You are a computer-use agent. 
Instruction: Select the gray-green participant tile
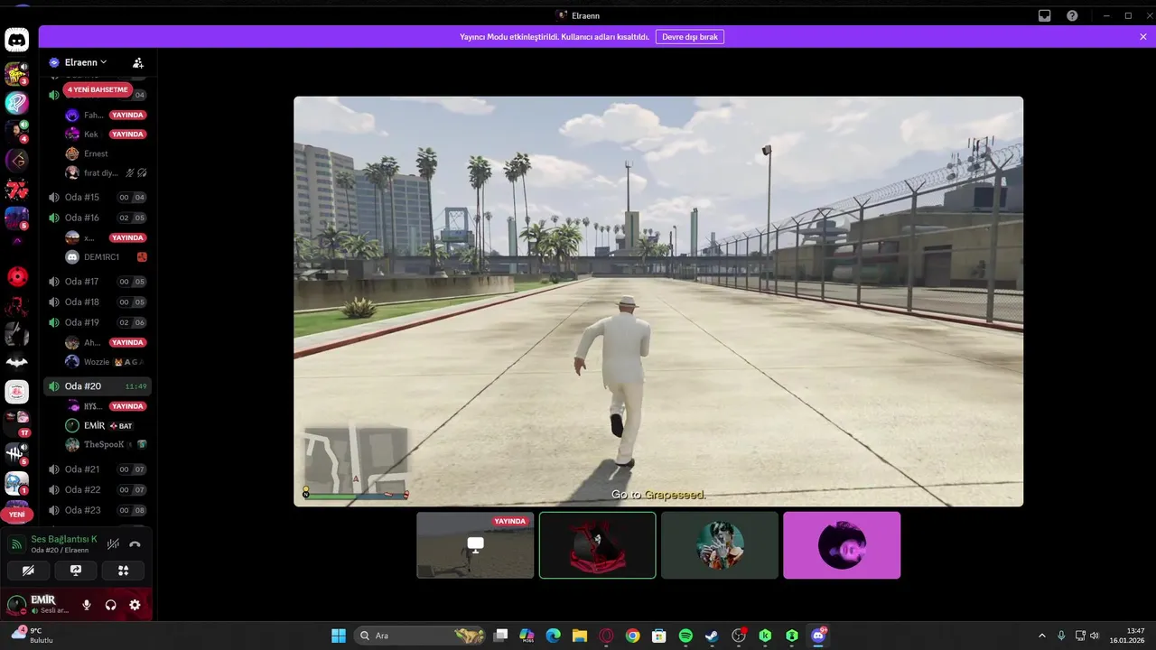point(720,545)
